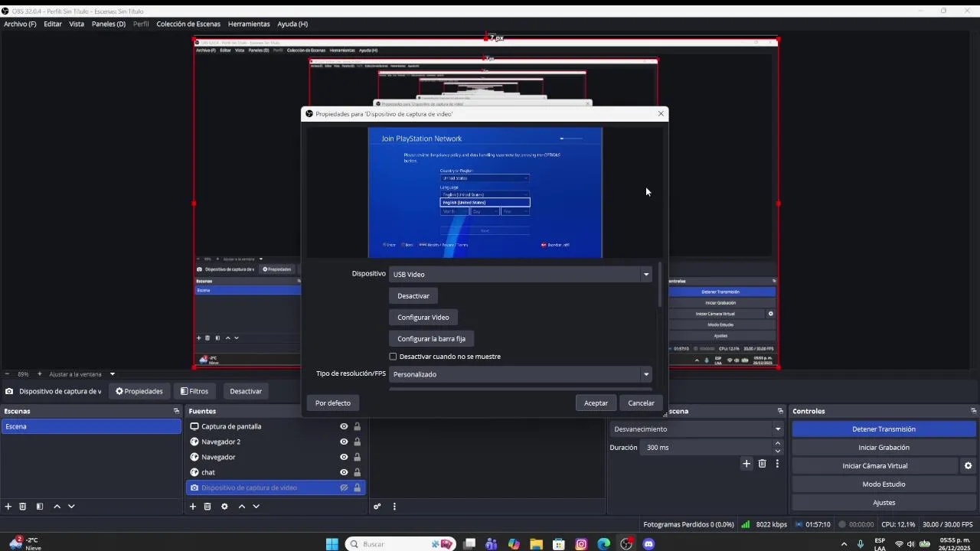This screenshot has width=980, height=551.
Task: Open Tipo de resolución/FPS dropdown
Action: coord(521,374)
